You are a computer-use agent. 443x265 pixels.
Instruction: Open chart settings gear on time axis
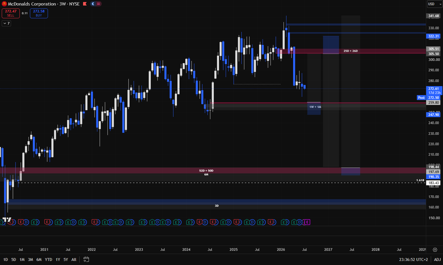coord(435,250)
